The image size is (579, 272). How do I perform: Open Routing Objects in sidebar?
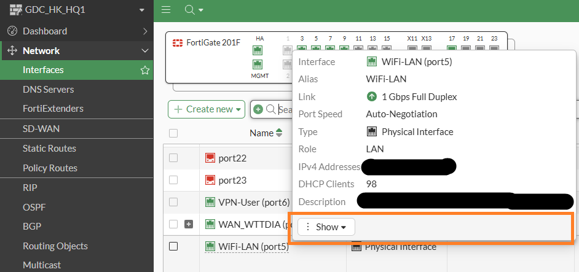[55, 246]
